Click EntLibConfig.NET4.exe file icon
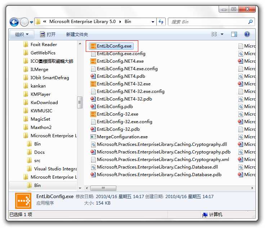Image resolution: width=268 pixels, height=228 pixels. [x=93, y=61]
